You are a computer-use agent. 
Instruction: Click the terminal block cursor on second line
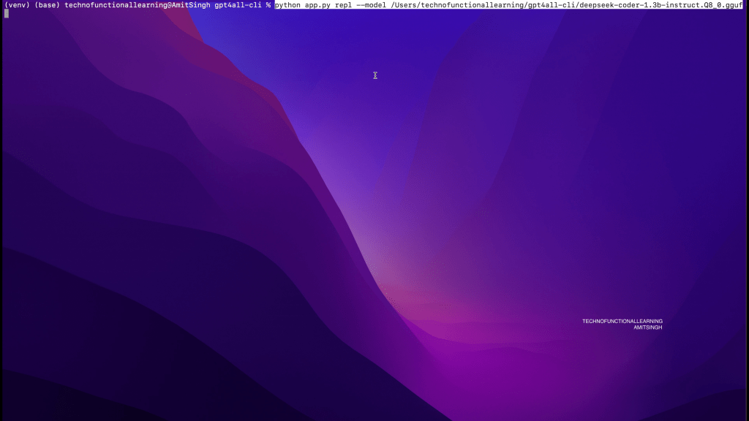click(x=7, y=14)
